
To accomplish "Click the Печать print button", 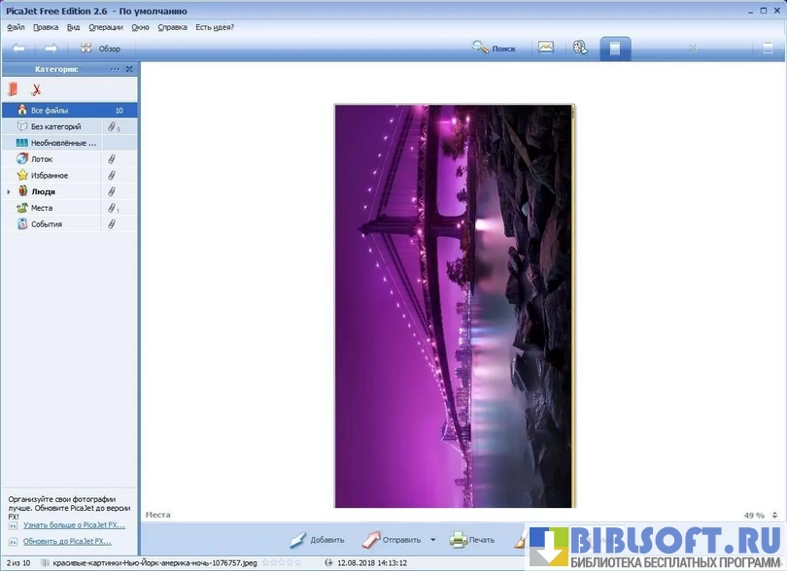I will 472,540.
